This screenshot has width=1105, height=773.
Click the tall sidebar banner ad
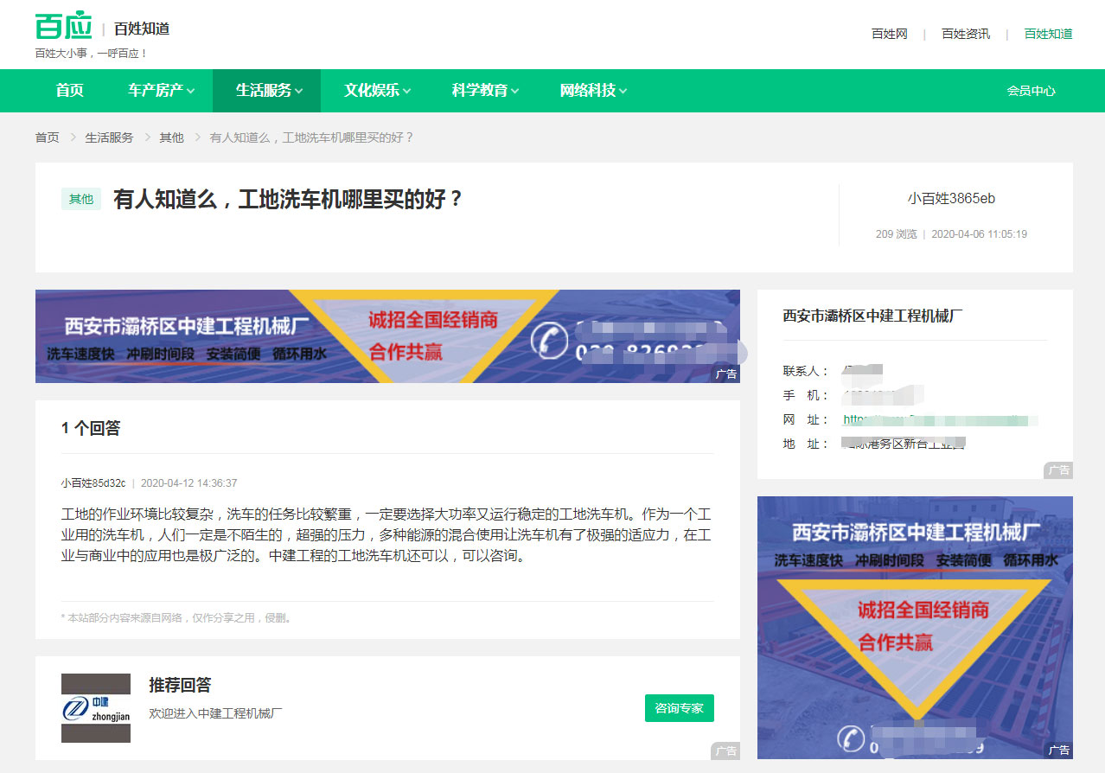coord(915,628)
